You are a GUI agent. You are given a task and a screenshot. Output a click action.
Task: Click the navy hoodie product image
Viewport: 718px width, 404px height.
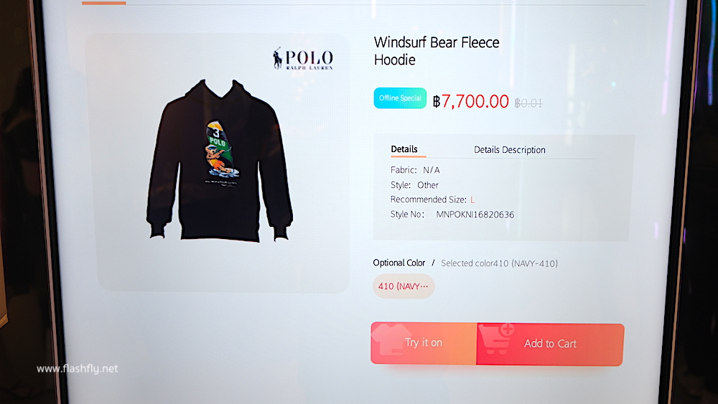point(219,160)
